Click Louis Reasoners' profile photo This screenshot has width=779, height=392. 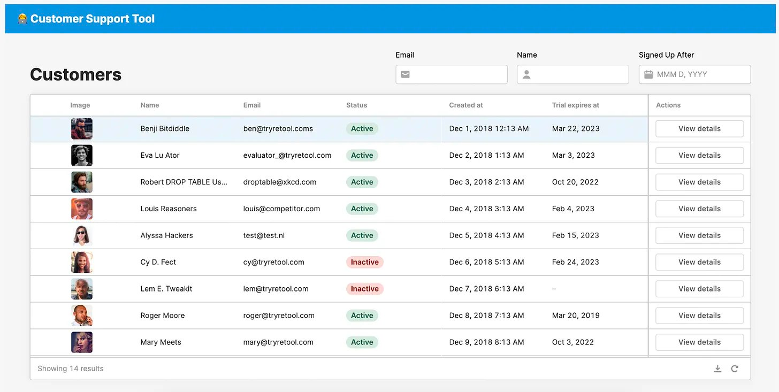(x=82, y=209)
